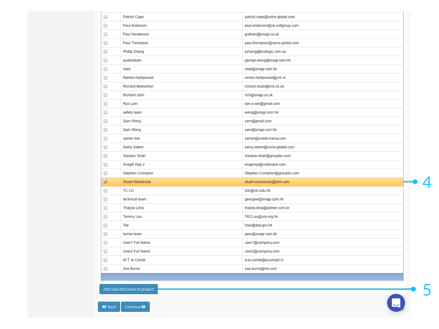This screenshot has height=329, width=439.
Task: Click email remko.hartjesveld@vrh.nl
Action: 265,78
